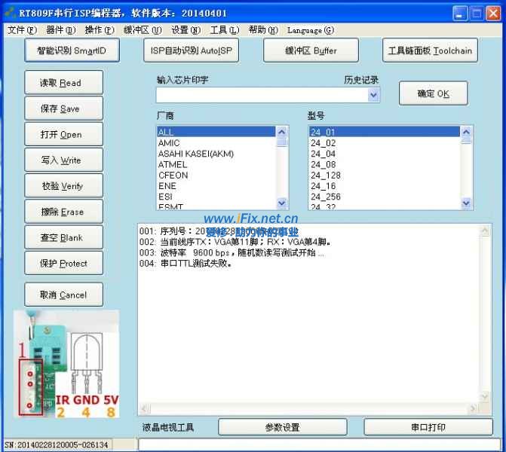
Task: Click model list scroll down arrow
Action: 466,203
